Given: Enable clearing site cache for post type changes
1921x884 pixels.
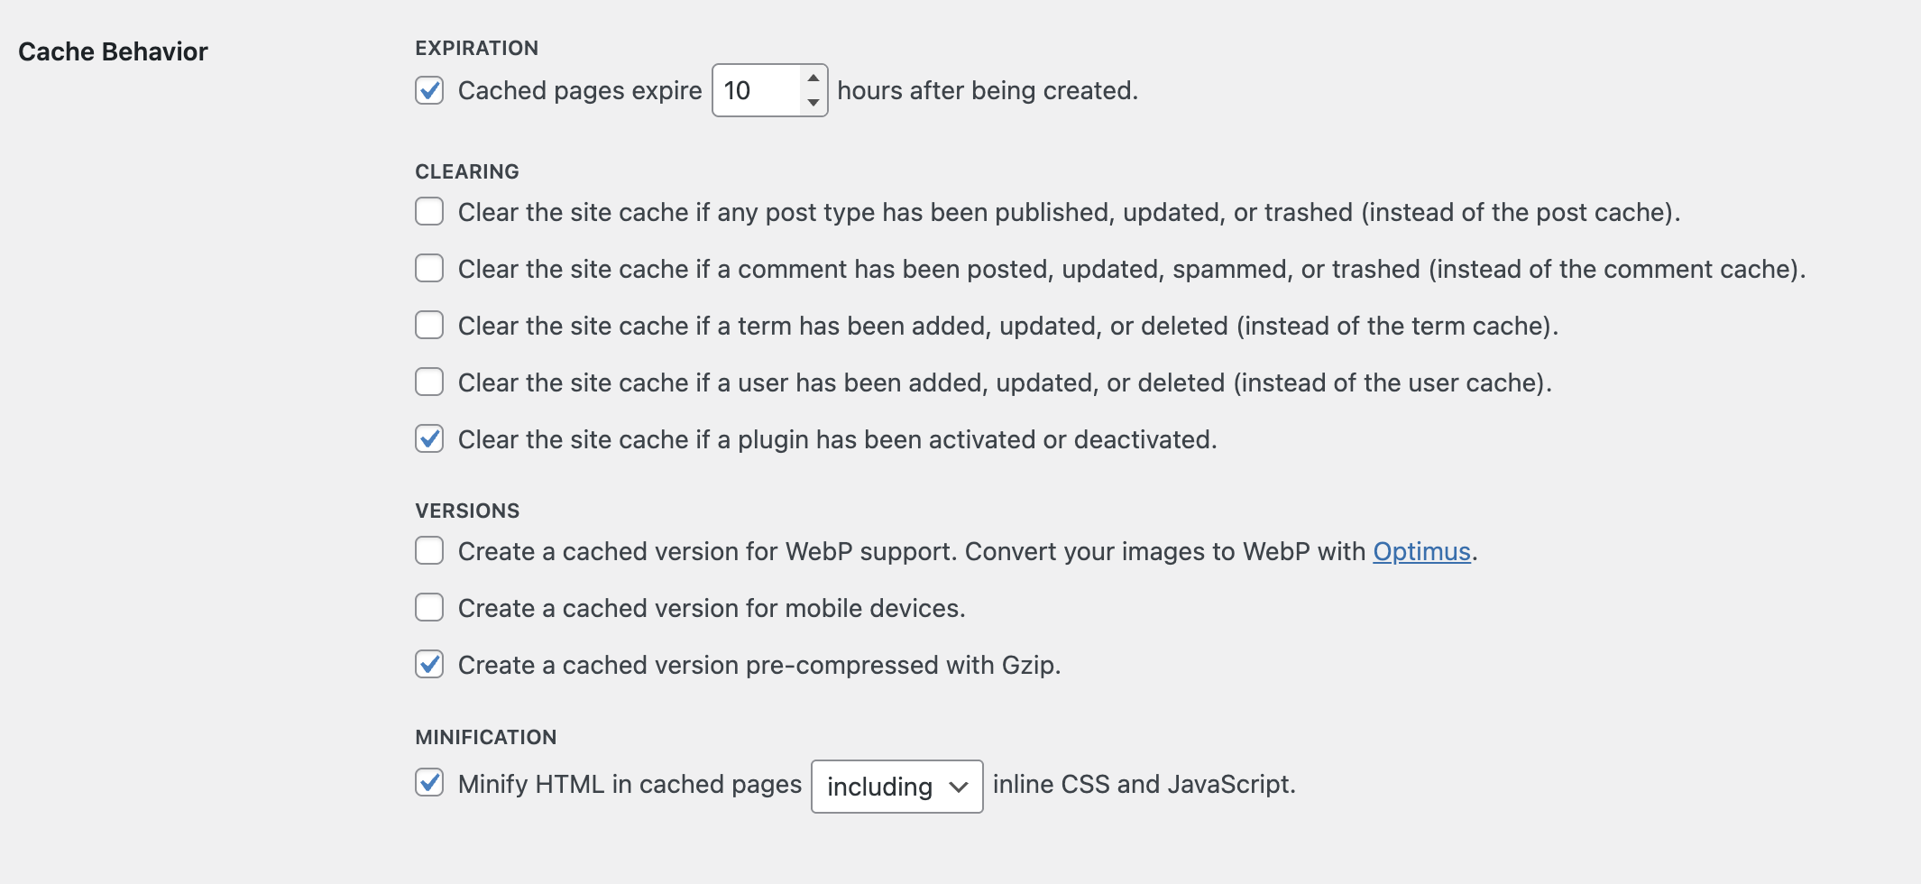Looking at the screenshot, I should pyautogui.click(x=429, y=212).
